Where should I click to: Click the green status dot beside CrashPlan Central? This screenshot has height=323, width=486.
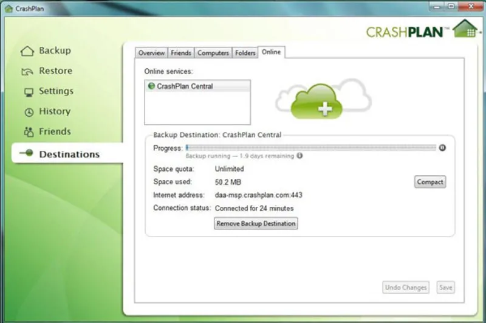click(151, 86)
